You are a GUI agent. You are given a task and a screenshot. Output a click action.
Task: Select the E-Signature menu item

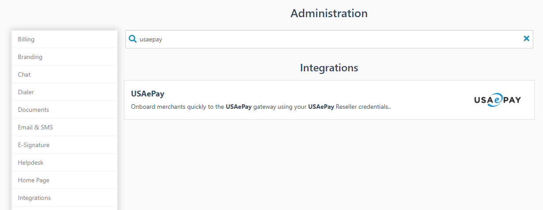34,145
